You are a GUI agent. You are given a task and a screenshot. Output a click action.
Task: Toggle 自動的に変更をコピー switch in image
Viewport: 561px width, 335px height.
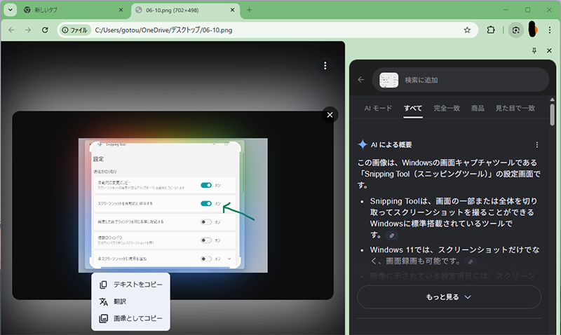(206, 185)
